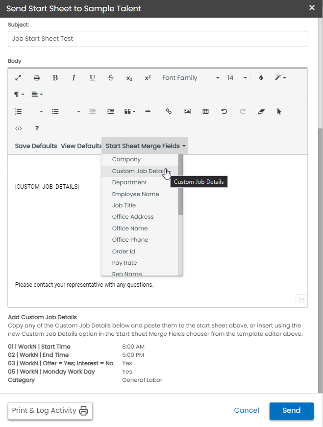Open bullet list style dropdown arrow
This screenshot has width=323, height=427.
click(x=78, y=111)
